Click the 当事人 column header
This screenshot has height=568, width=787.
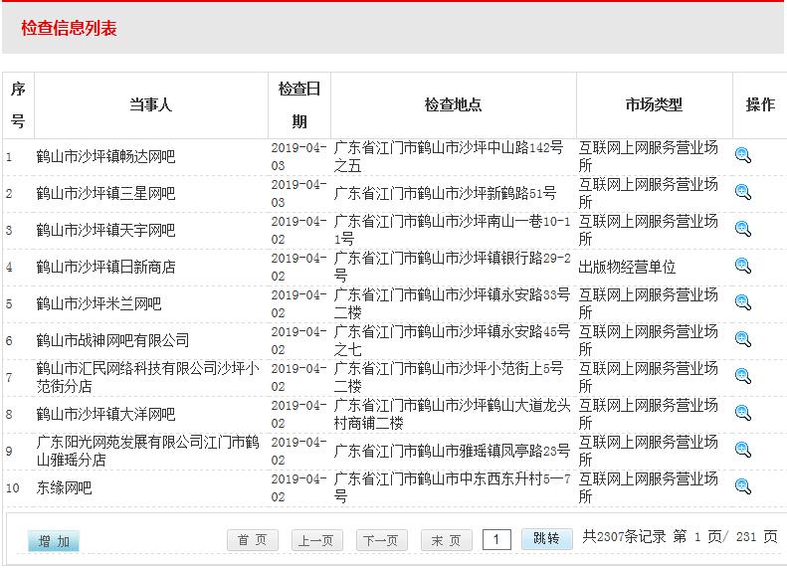pos(150,104)
